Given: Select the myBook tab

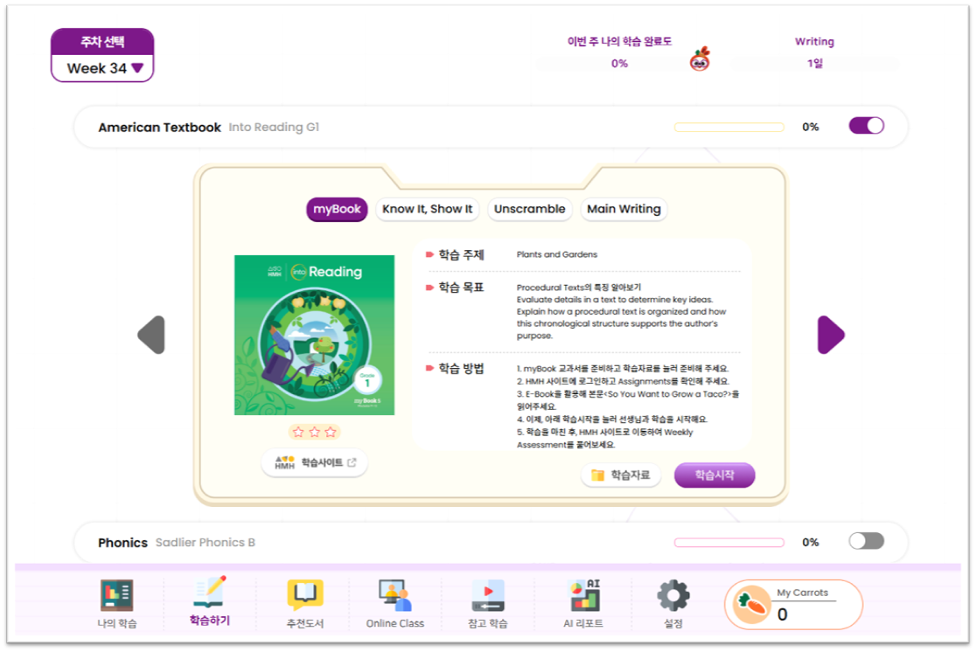Looking at the screenshot, I should pos(337,209).
